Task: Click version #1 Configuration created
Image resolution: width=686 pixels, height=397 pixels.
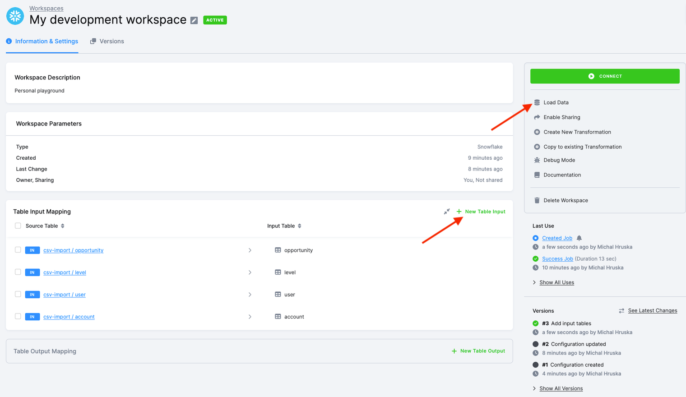Action: (x=573, y=365)
